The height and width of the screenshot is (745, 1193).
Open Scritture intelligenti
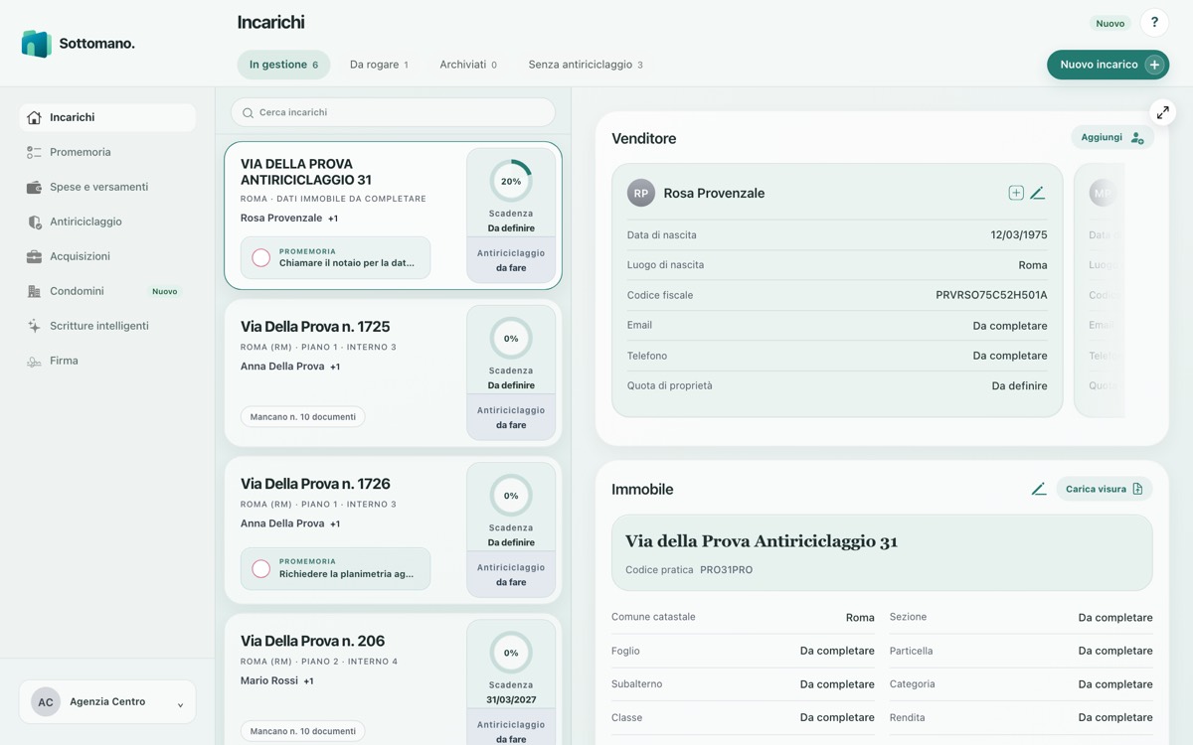point(107,326)
